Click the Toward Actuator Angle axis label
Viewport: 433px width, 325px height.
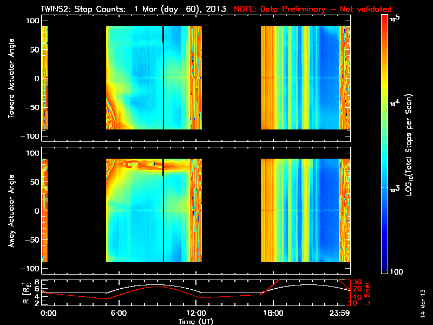pos(11,79)
